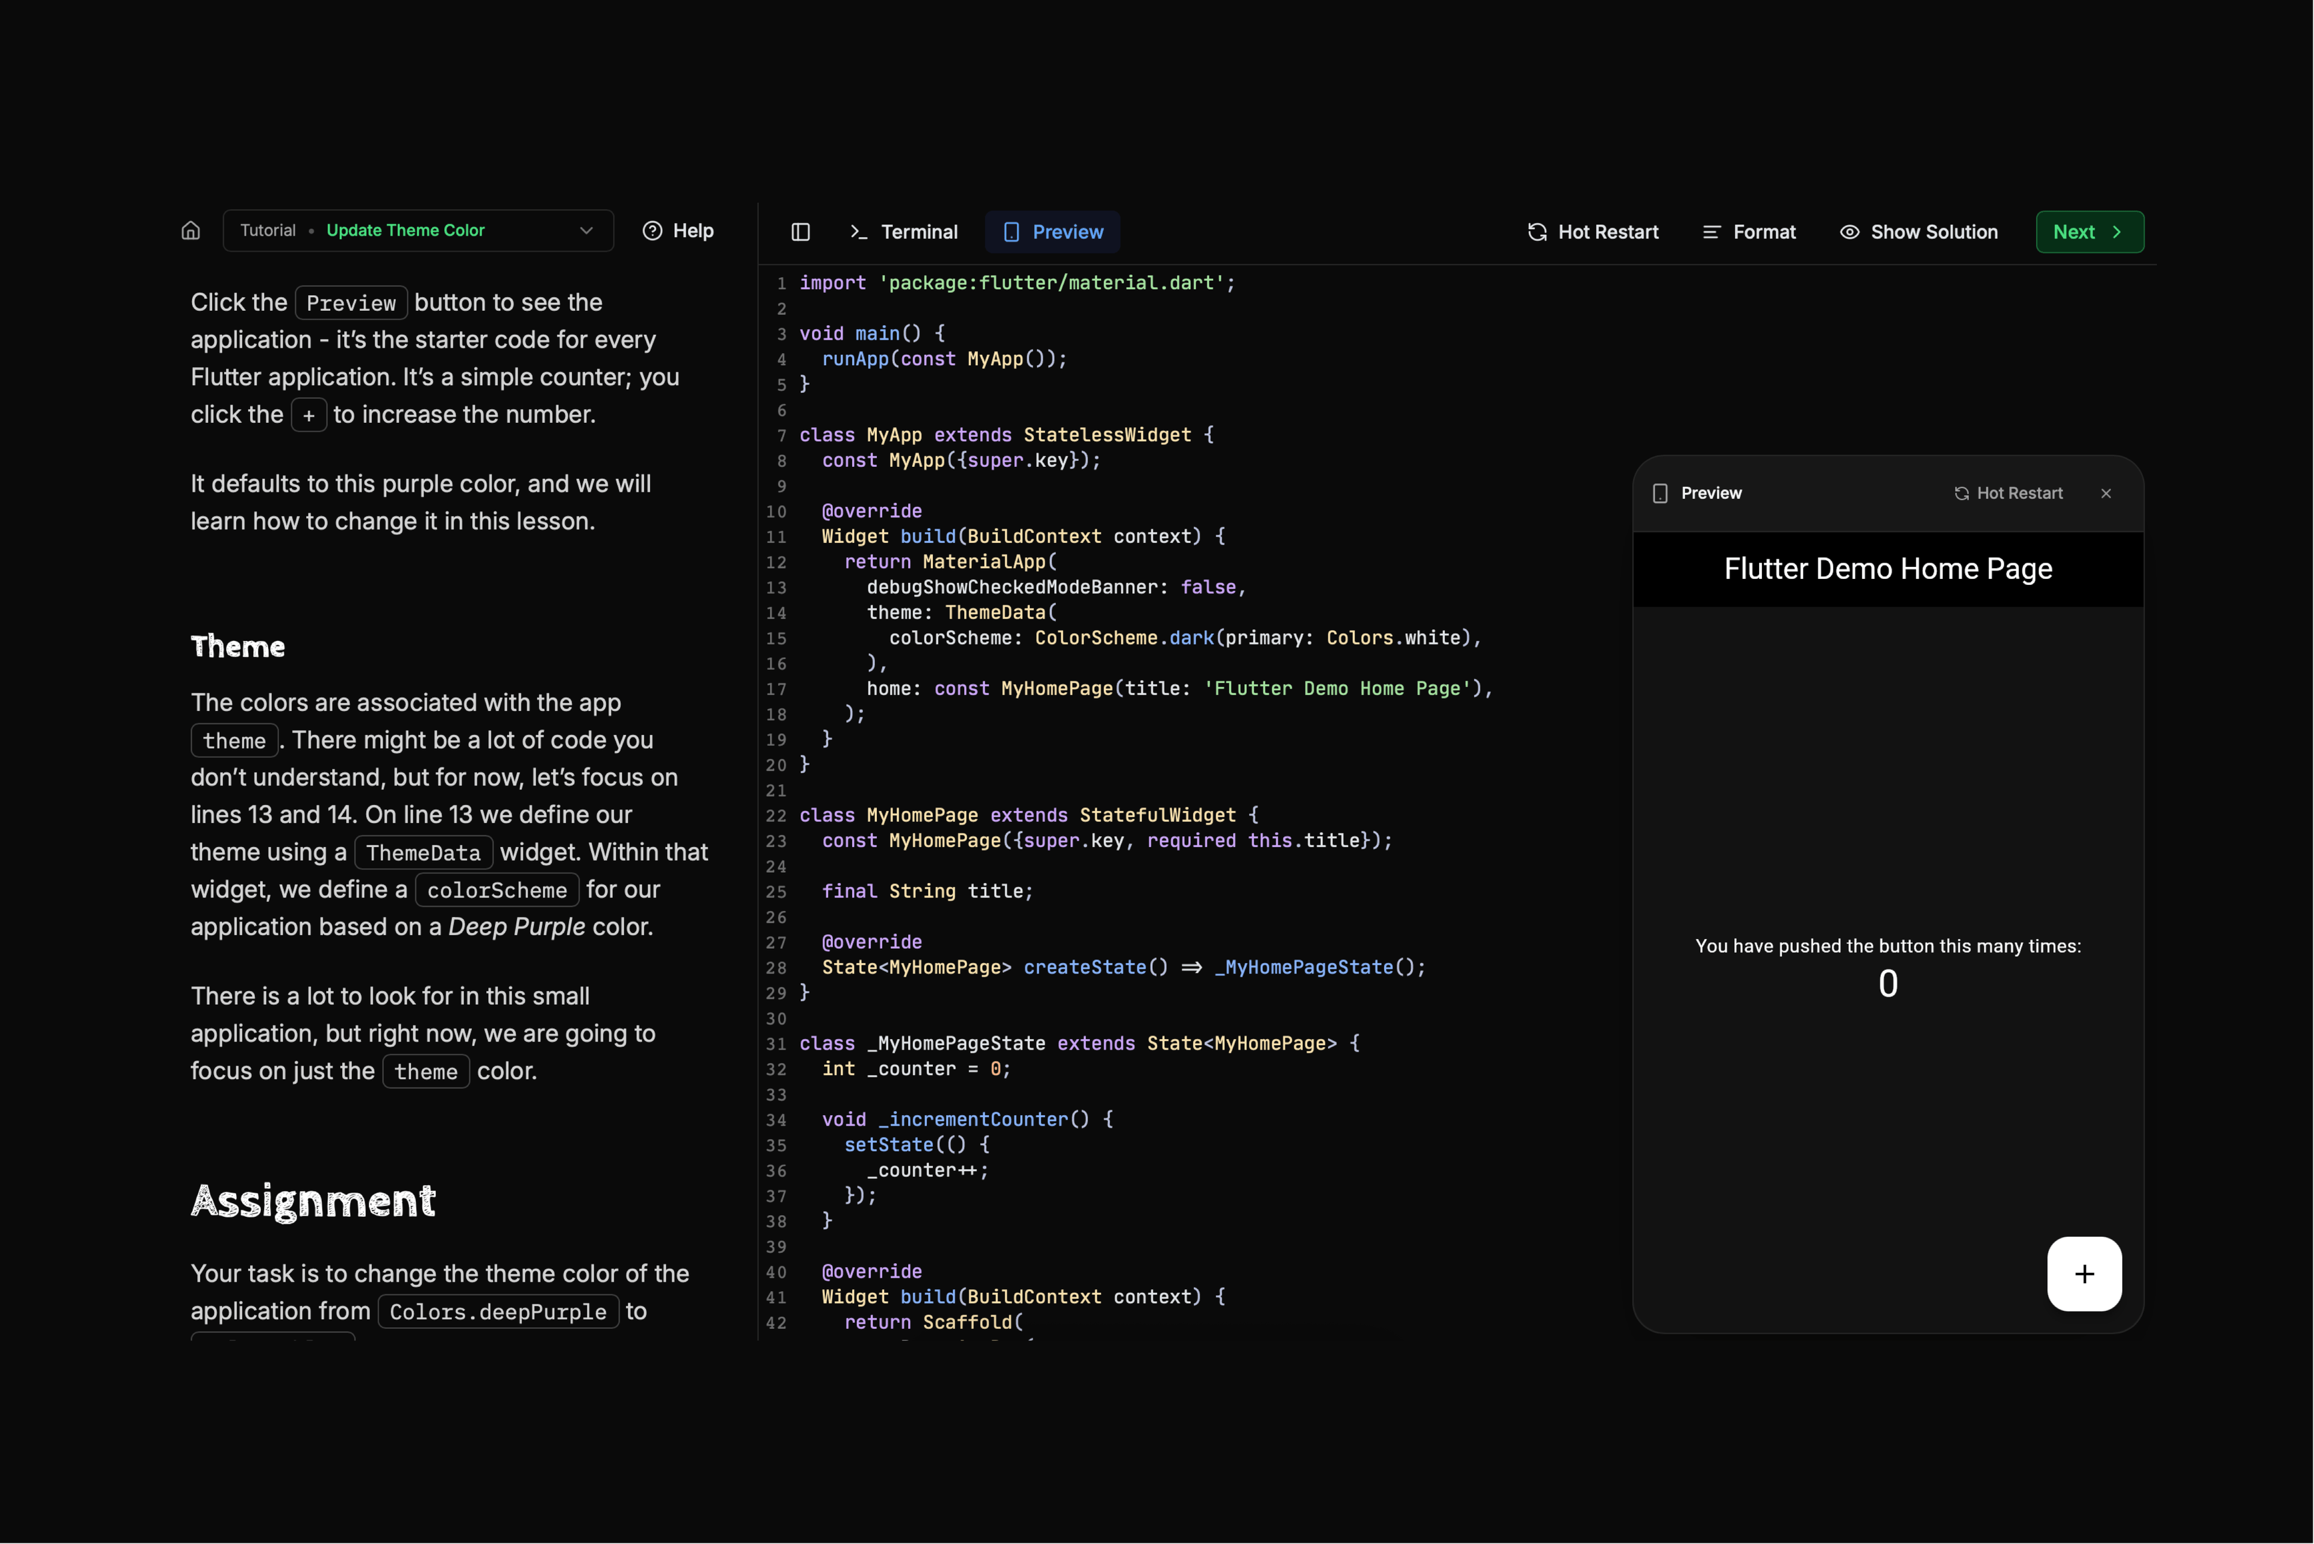Viewport: 2314px width, 1544px height.
Task: Expand the lesson chevron next to Update Theme Color
Action: pyautogui.click(x=586, y=230)
